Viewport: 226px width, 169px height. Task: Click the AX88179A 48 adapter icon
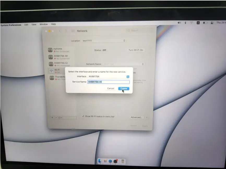(x=50, y=57)
